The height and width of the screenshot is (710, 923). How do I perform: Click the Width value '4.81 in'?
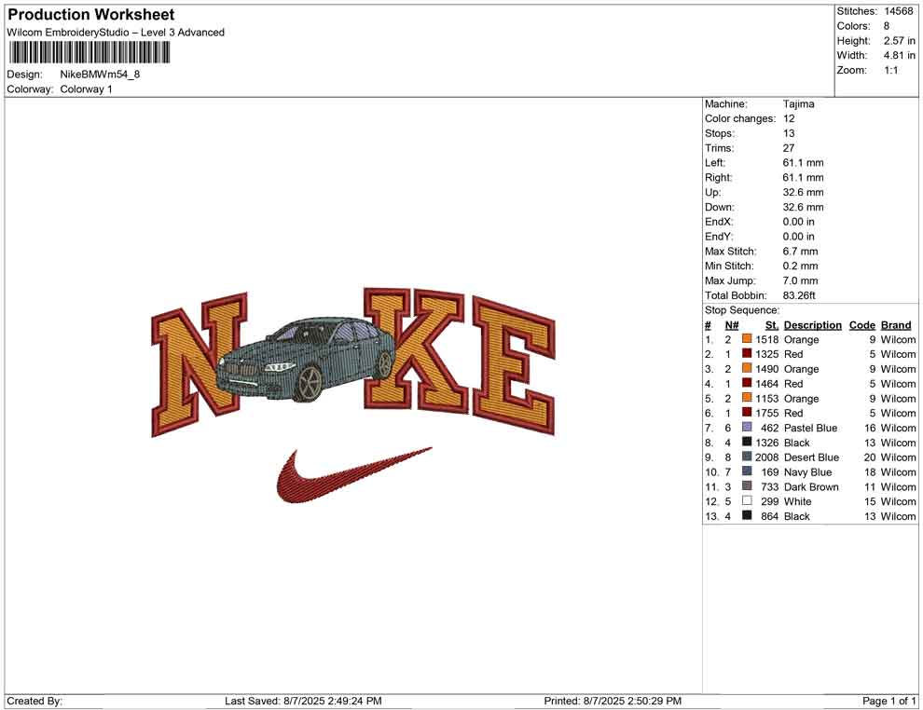click(899, 55)
